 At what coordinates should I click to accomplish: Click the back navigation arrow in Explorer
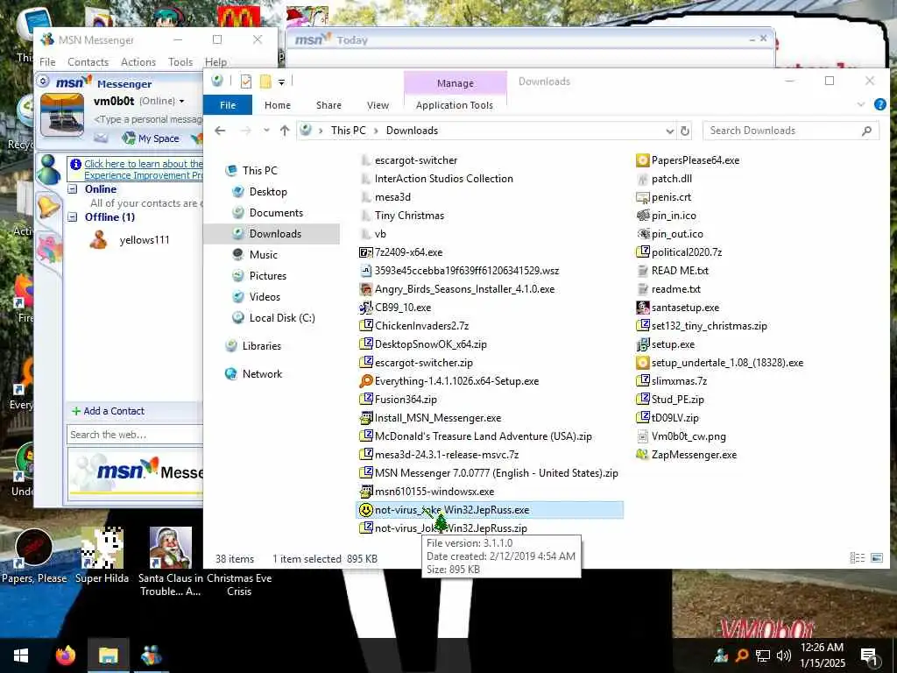point(220,131)
